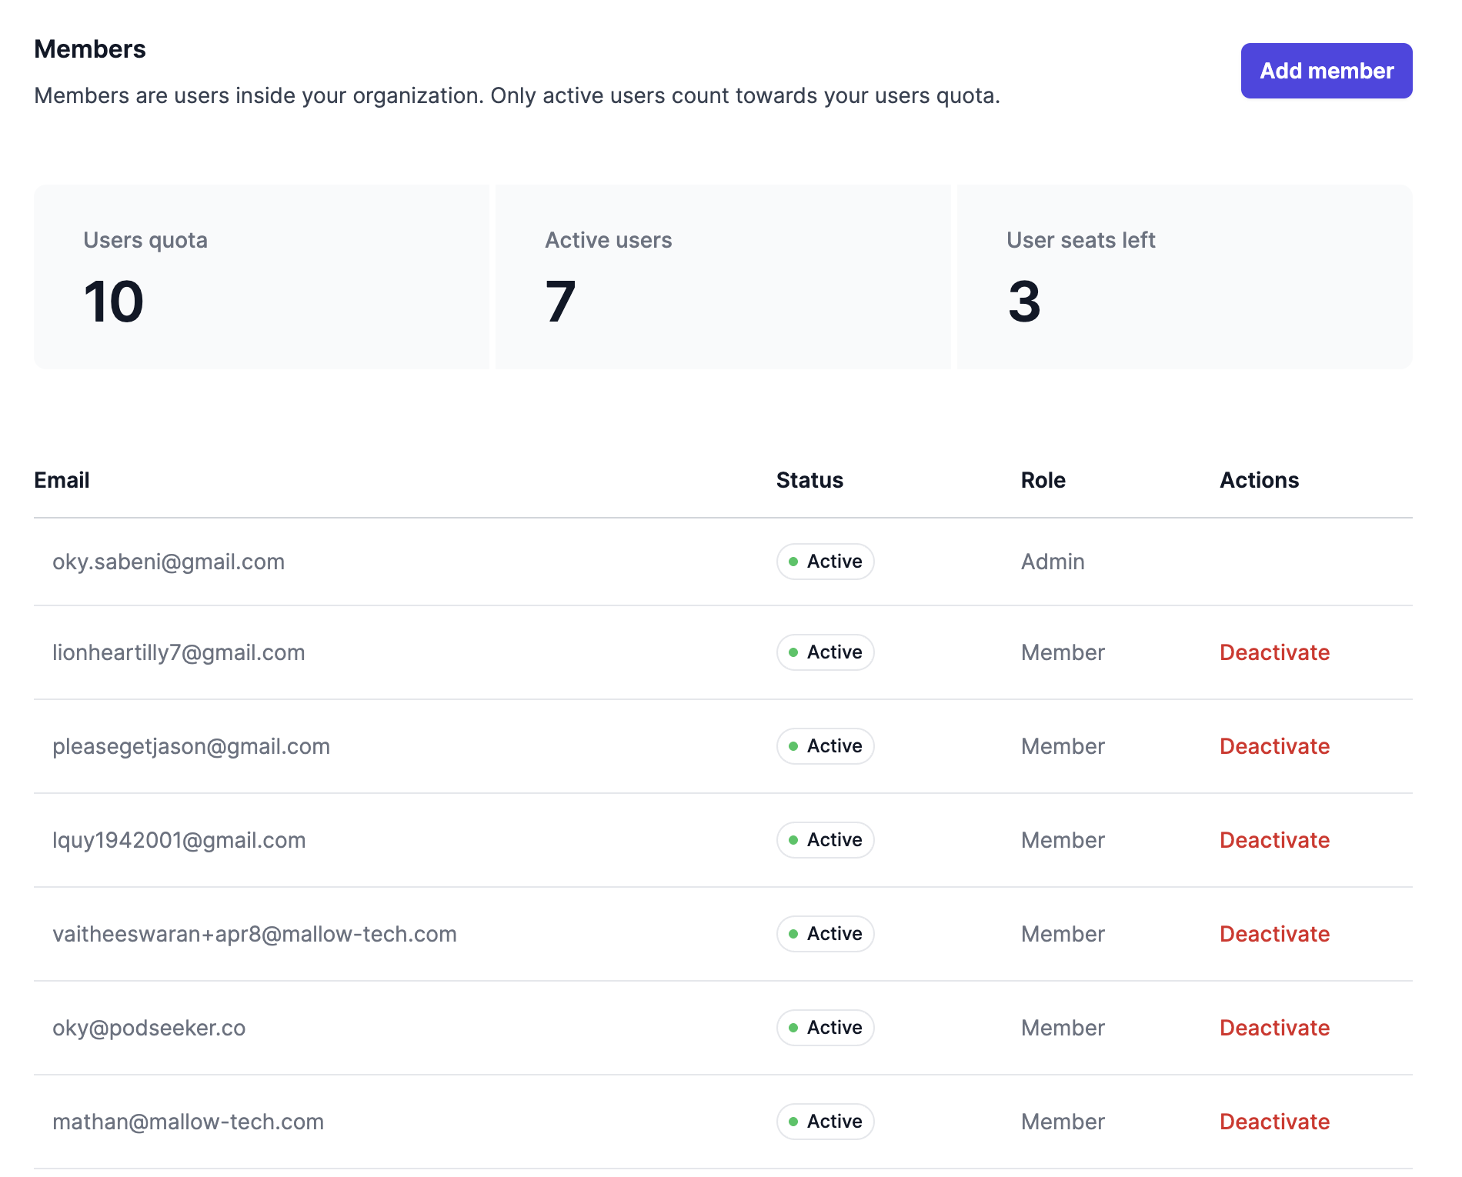Click the Users quota value 10
Viewport: 1462px width, 1177px height.
point(113,302)
